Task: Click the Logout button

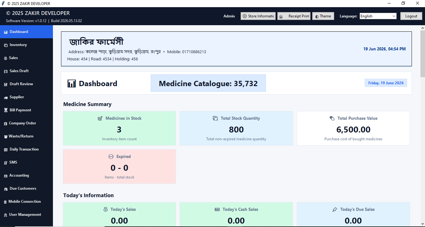Action: [411, 16]
